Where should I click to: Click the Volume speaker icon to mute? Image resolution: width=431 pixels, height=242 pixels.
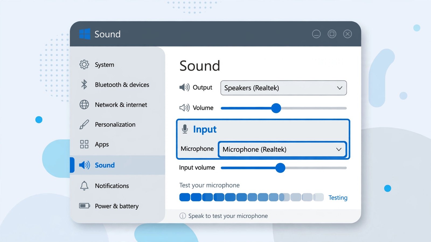185,108
